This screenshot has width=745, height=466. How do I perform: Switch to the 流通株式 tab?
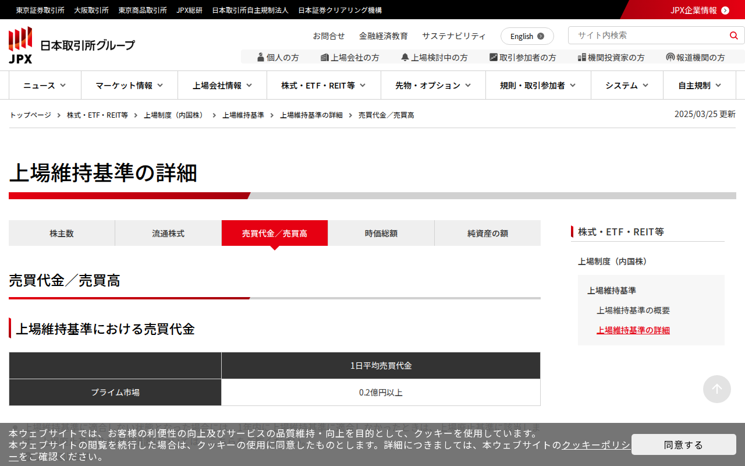point(168,233)
